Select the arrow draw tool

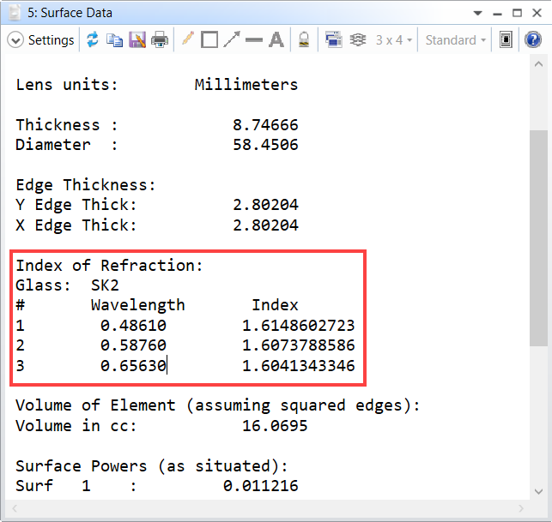tap(232, 39)
